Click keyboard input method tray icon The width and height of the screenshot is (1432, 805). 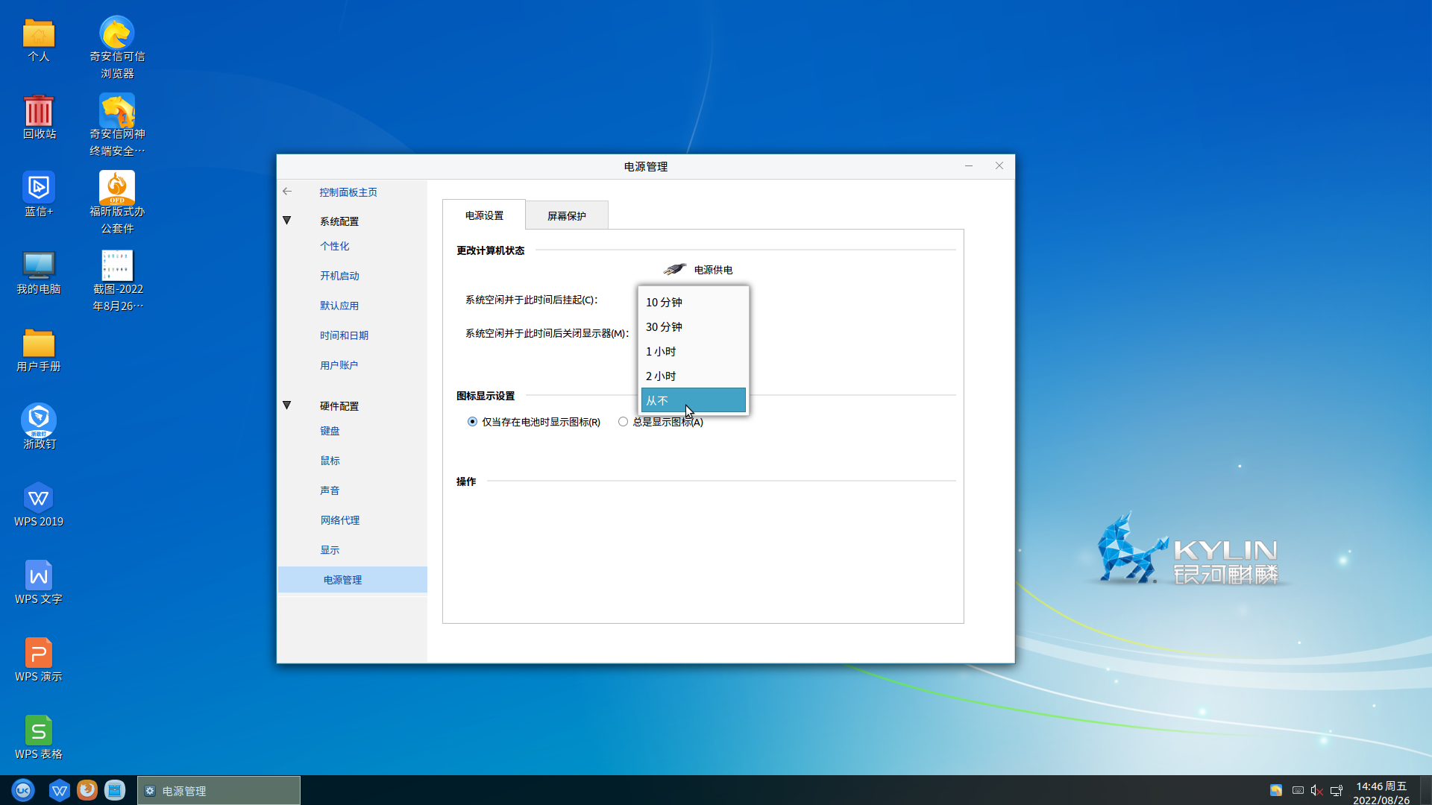(1298, 790)
